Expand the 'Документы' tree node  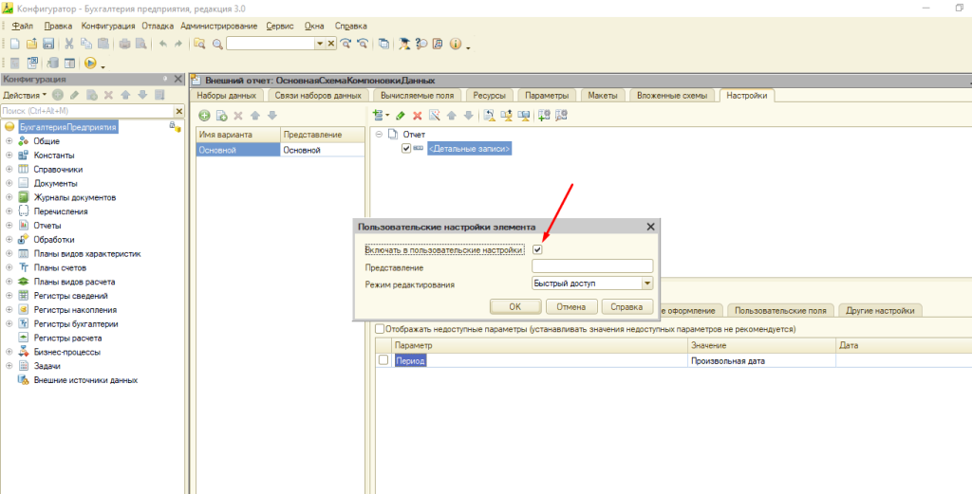[x=9, y=183]
